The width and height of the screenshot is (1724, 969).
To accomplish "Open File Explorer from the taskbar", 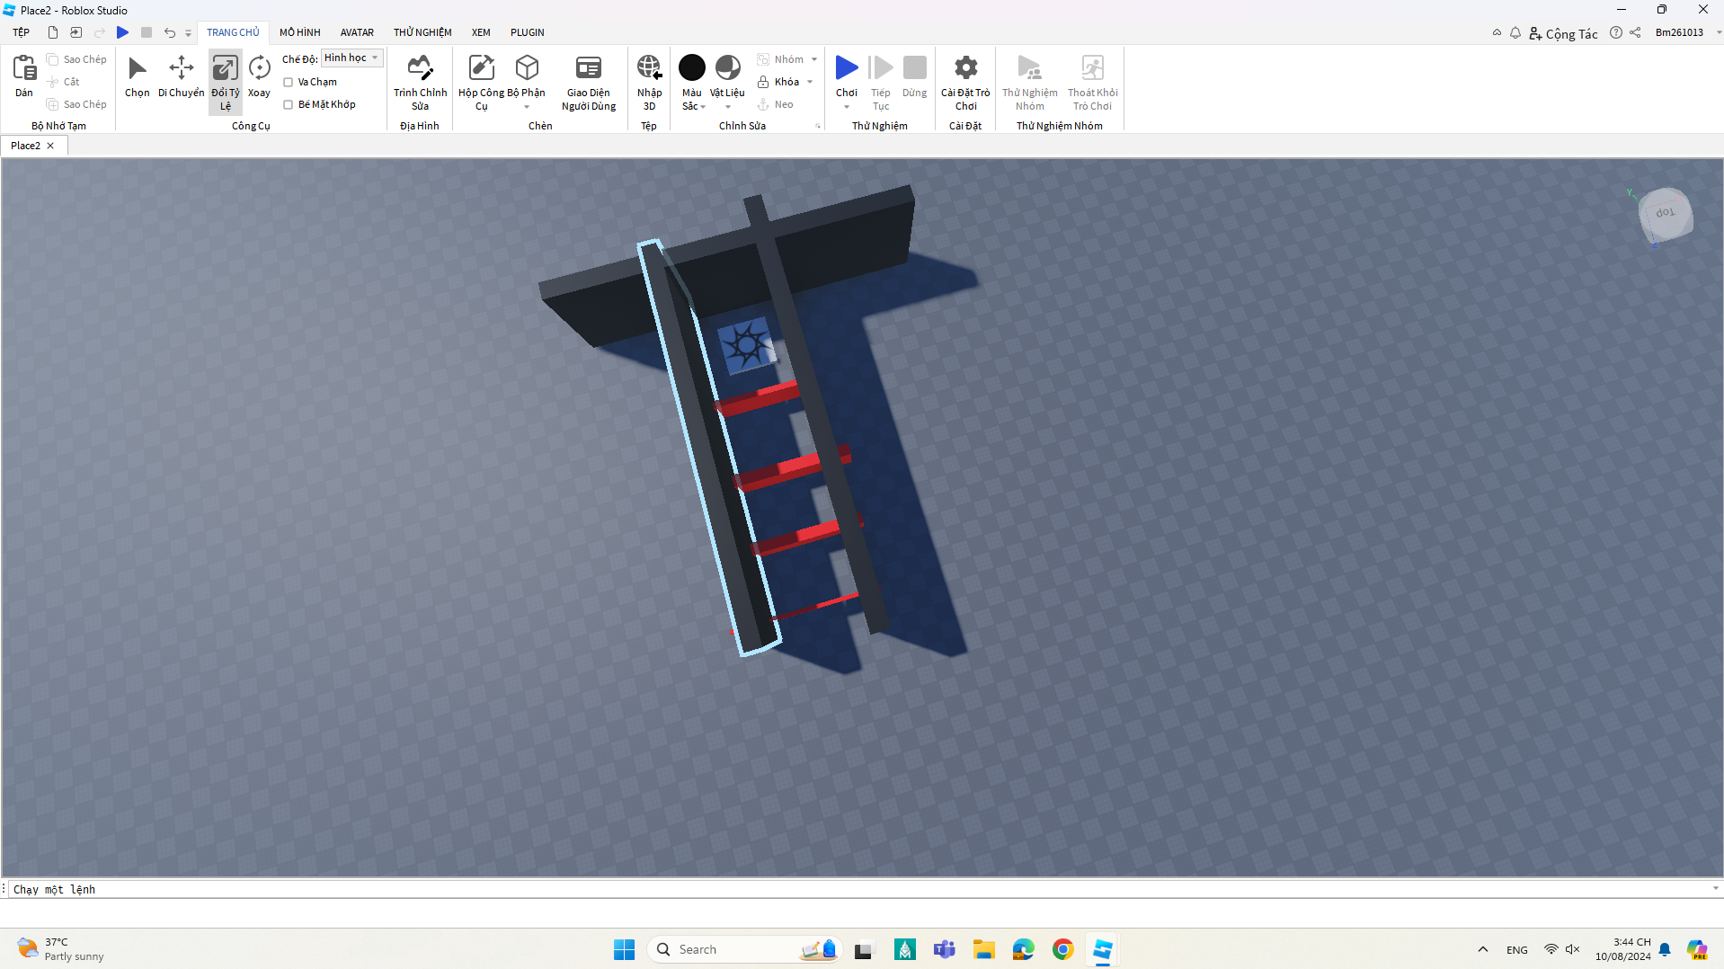I will [x=984, y=949].
